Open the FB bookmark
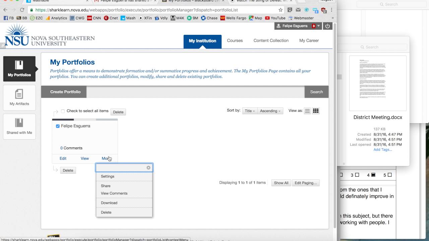Viewport: 429px width, 241px height. point(8,18)
